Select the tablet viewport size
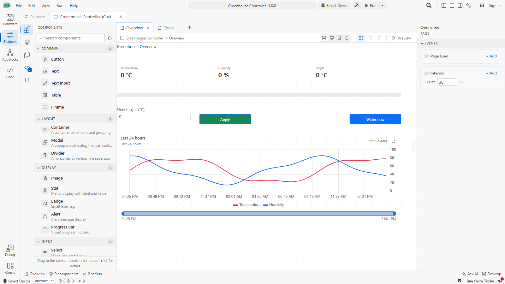505x284 pixels. [339, 38]
